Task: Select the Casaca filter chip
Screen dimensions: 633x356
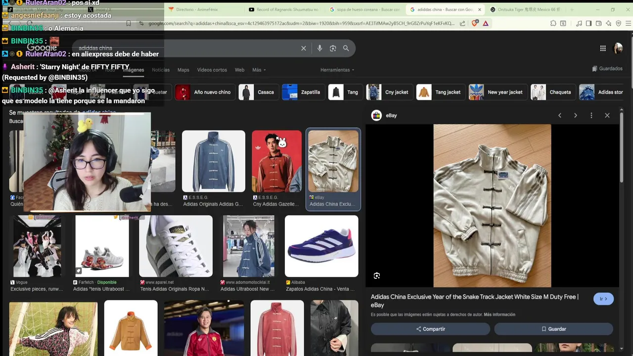Action: pos(258,92)
